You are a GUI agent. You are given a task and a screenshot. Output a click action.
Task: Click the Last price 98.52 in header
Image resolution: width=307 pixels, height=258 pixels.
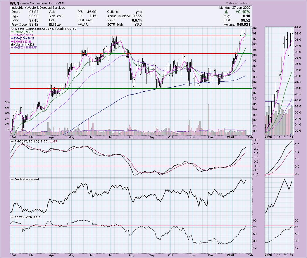[246, 20]
